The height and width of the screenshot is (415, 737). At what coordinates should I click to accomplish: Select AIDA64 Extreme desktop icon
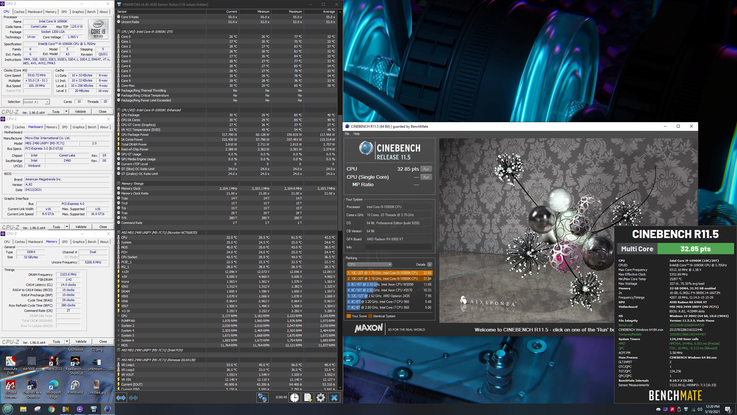[11, 389]
